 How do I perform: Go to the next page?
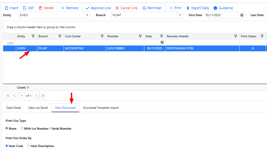coord(36,96)
